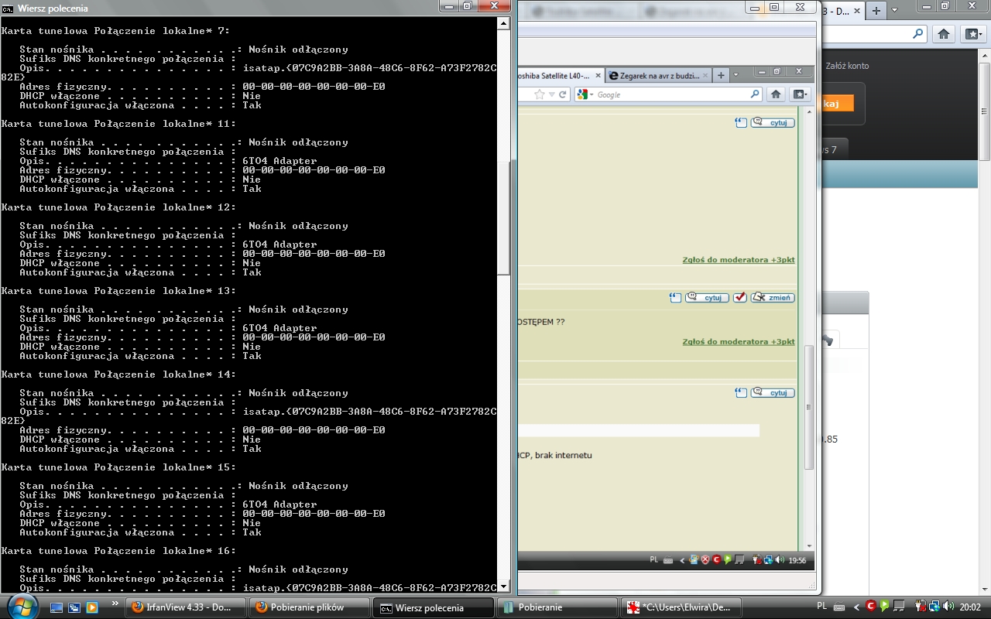Open the bookmarks dropdown in the right browser

[x=972, y=34]
